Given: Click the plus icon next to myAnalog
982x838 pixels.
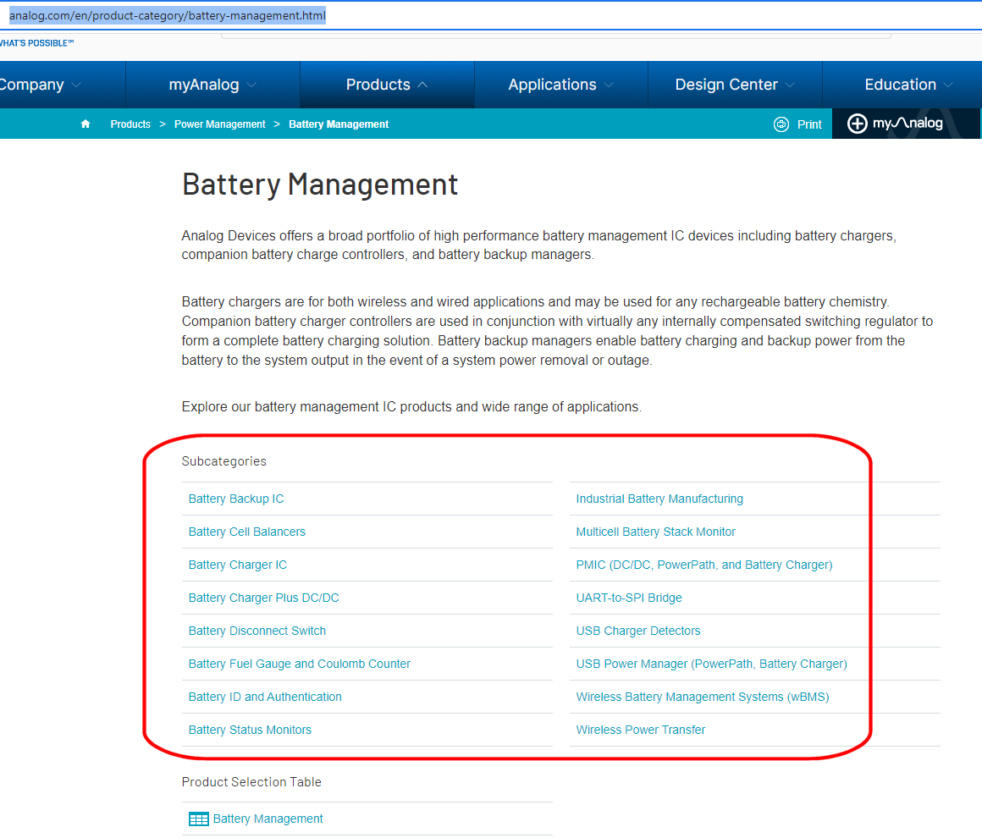Looking at the screenshot, I should (857, 124).
